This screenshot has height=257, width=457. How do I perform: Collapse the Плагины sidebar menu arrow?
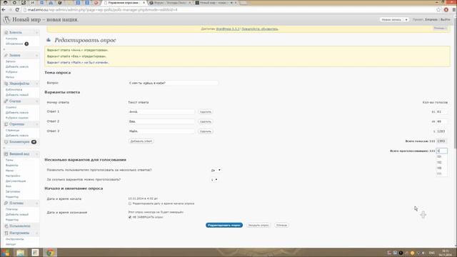[x=36, y=203]
